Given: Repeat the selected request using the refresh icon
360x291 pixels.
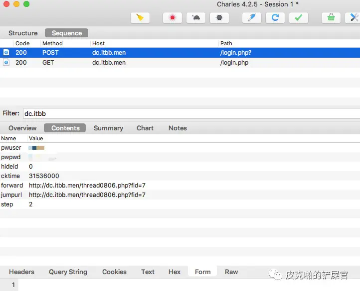Looking at the screenshot, I should (275, 18).
